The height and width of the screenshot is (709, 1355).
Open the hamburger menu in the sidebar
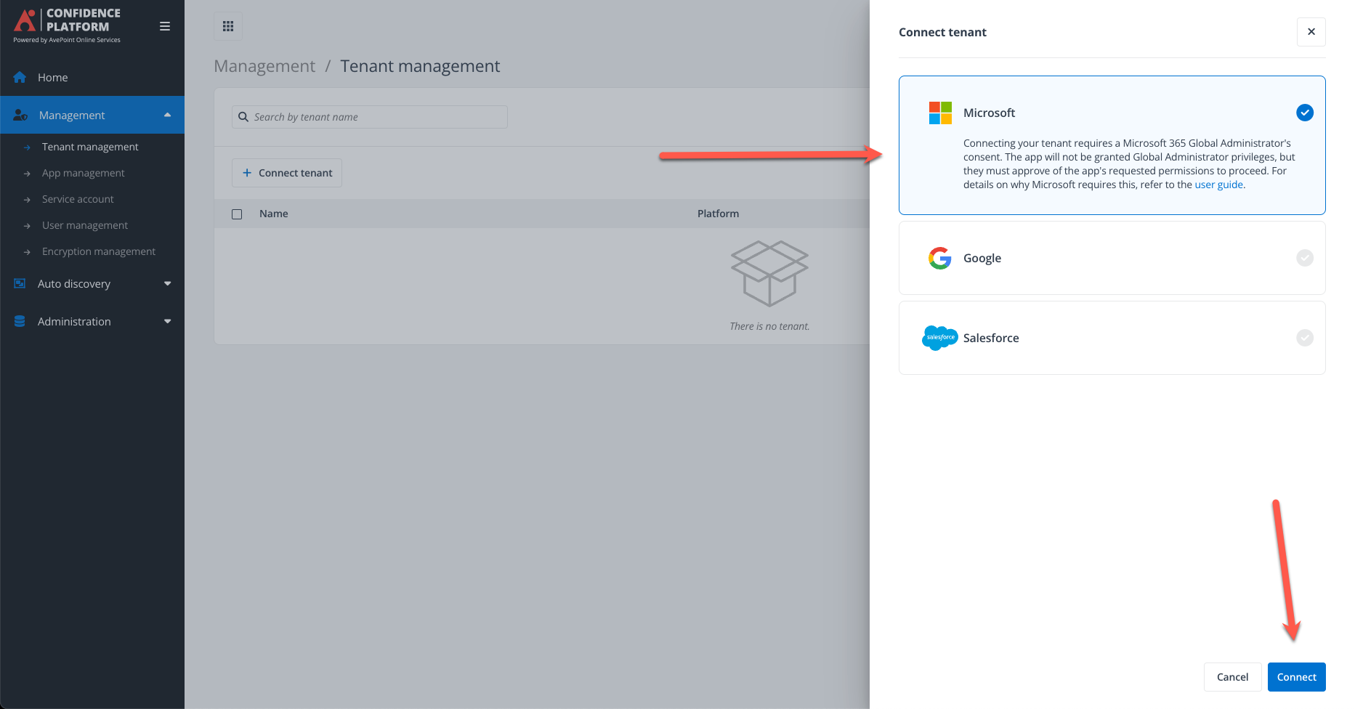165,25
